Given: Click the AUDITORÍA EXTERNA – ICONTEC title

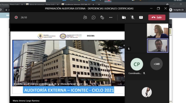Looking at the screenshot, I should tap(68, 90).
